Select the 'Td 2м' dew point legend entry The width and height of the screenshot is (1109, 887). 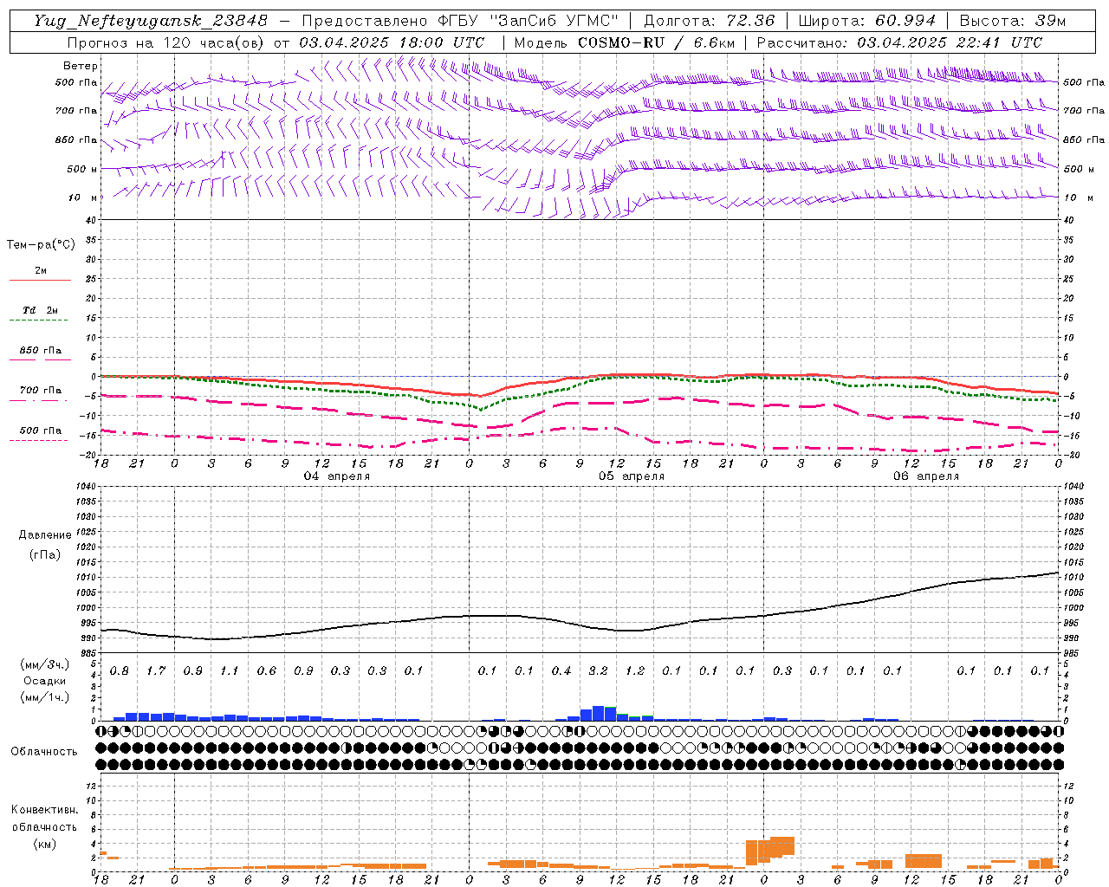point(40,310)
